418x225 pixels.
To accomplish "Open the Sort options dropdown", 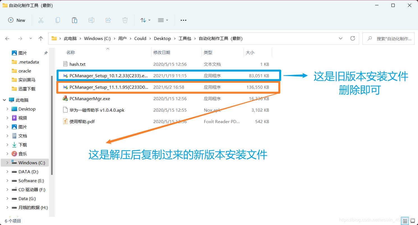I will [x=146, y=20].
